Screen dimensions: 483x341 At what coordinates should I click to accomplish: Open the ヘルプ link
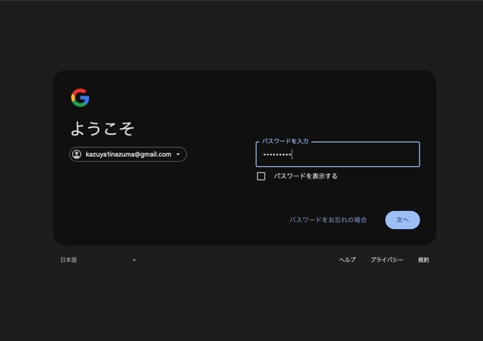pos(347,260)
